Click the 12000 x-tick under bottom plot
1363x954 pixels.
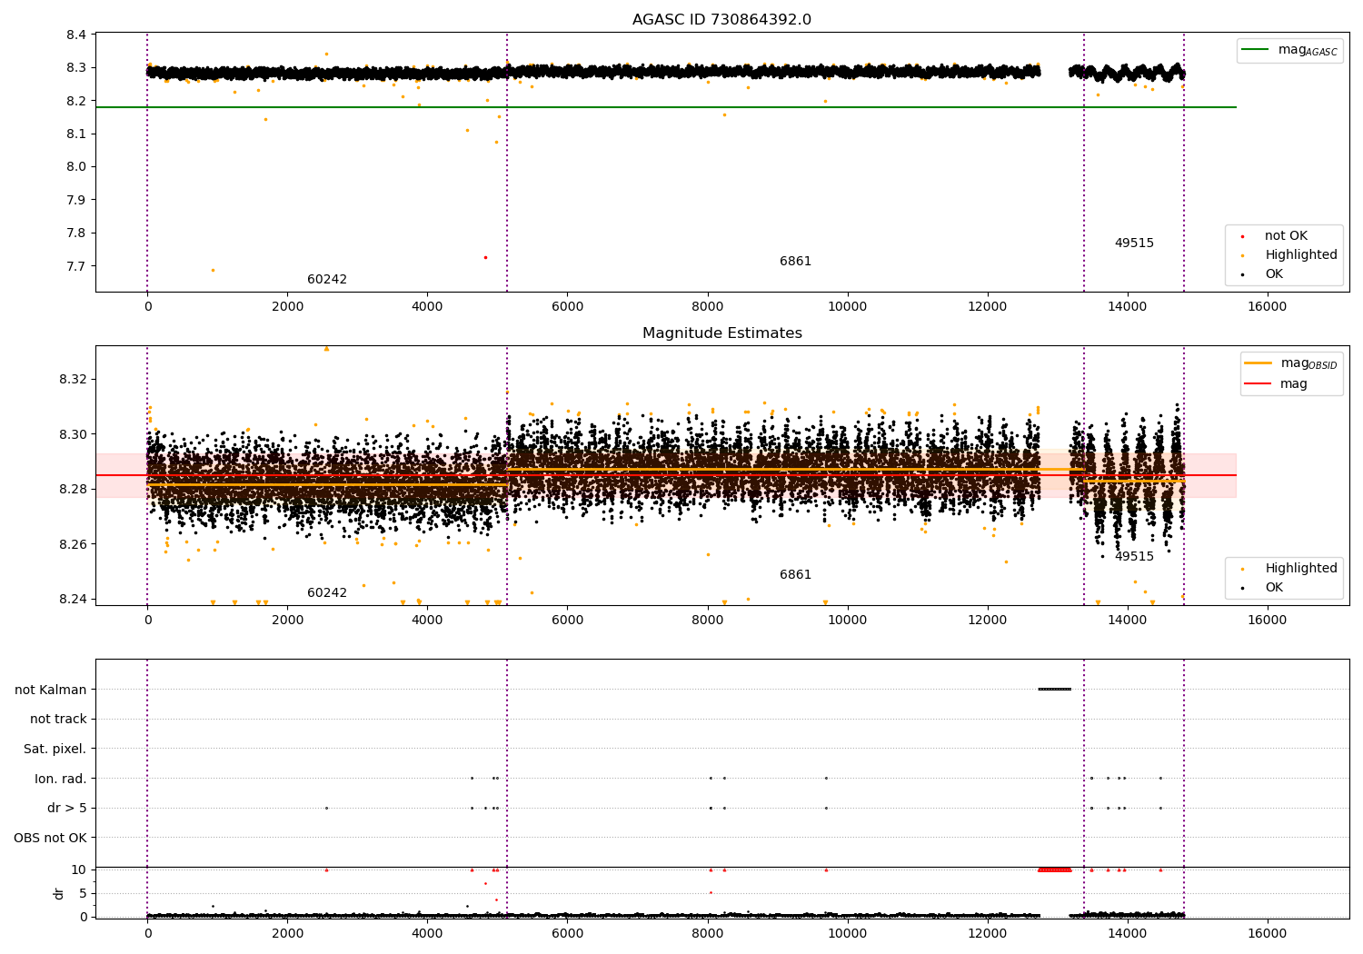987,934
